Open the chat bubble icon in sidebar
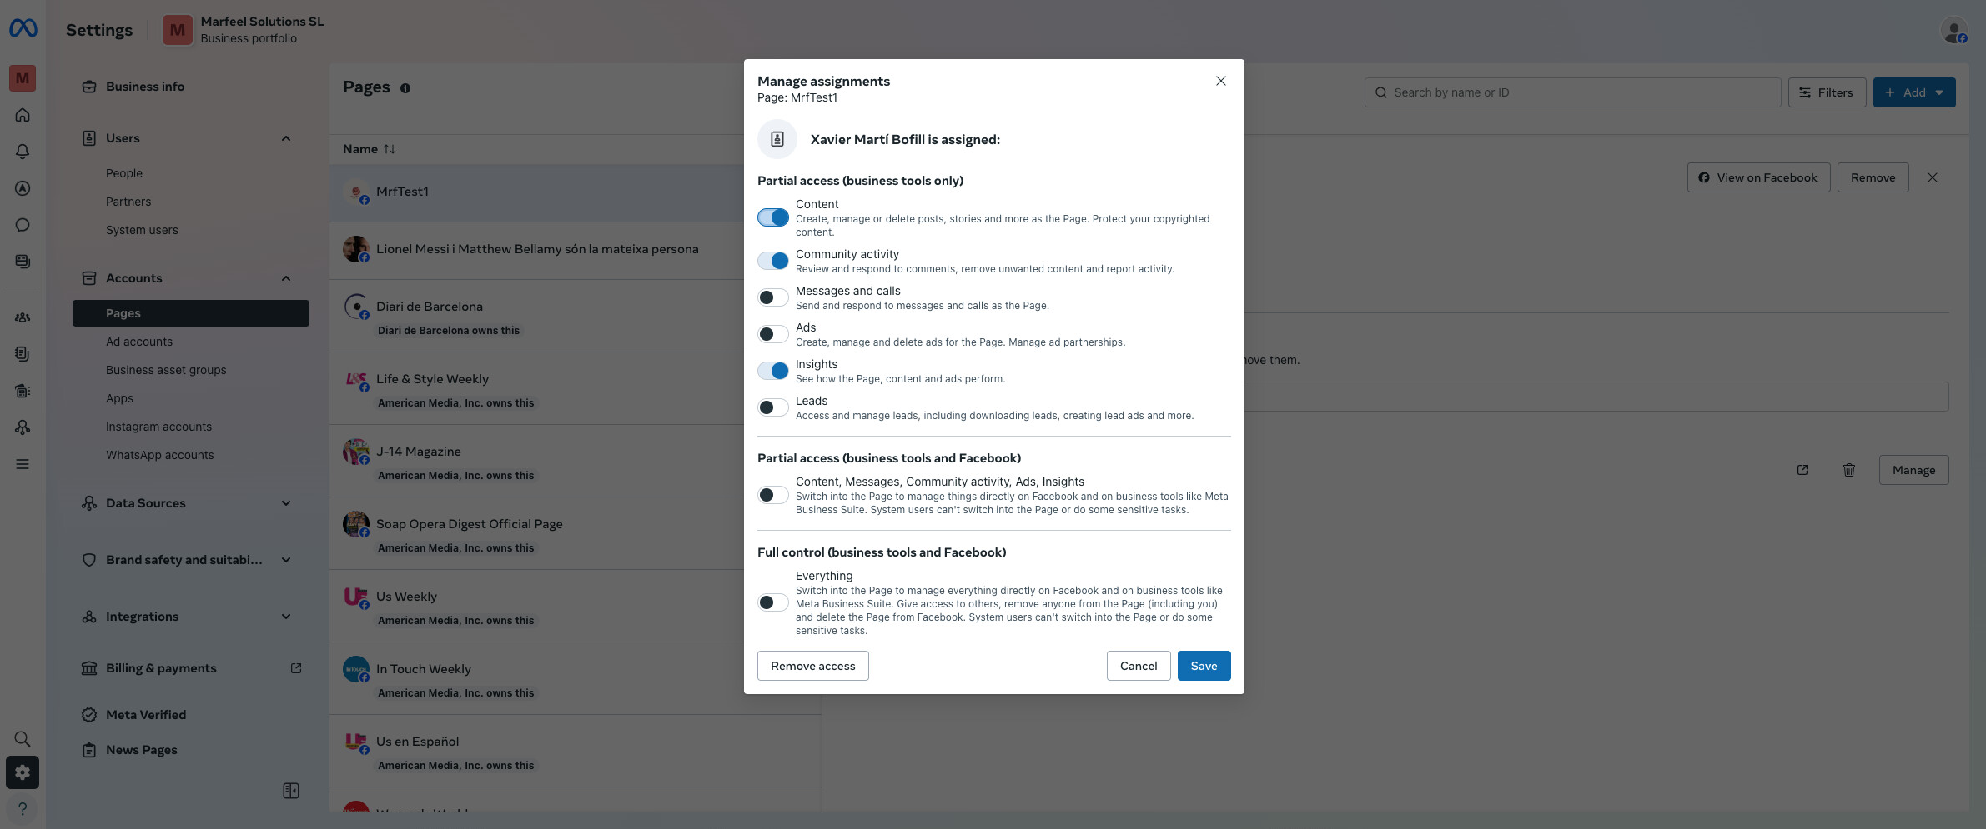Image resolution: width=1986 pixels, height=829 pixels. 23,225
